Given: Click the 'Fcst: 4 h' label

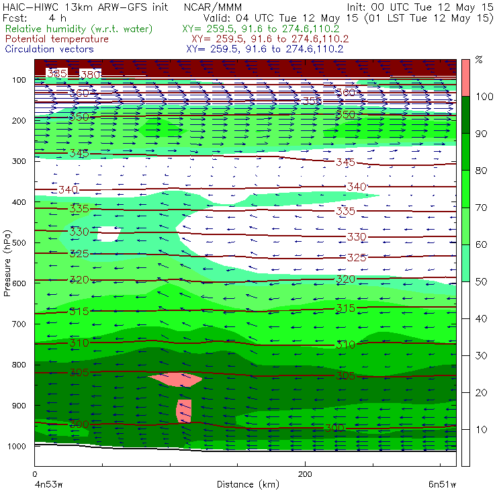Looking at the screenshot, I should tap(34, 17).
